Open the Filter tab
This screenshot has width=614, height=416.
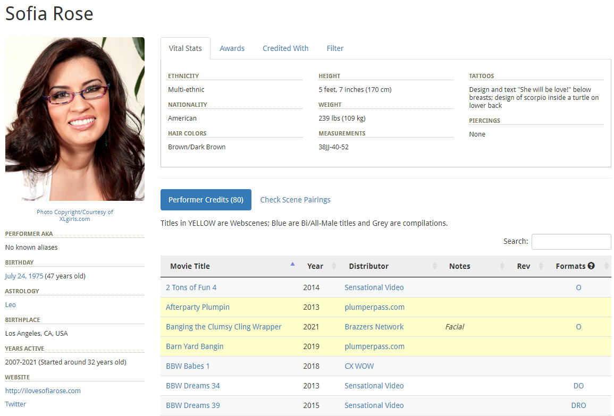point(335,48)
